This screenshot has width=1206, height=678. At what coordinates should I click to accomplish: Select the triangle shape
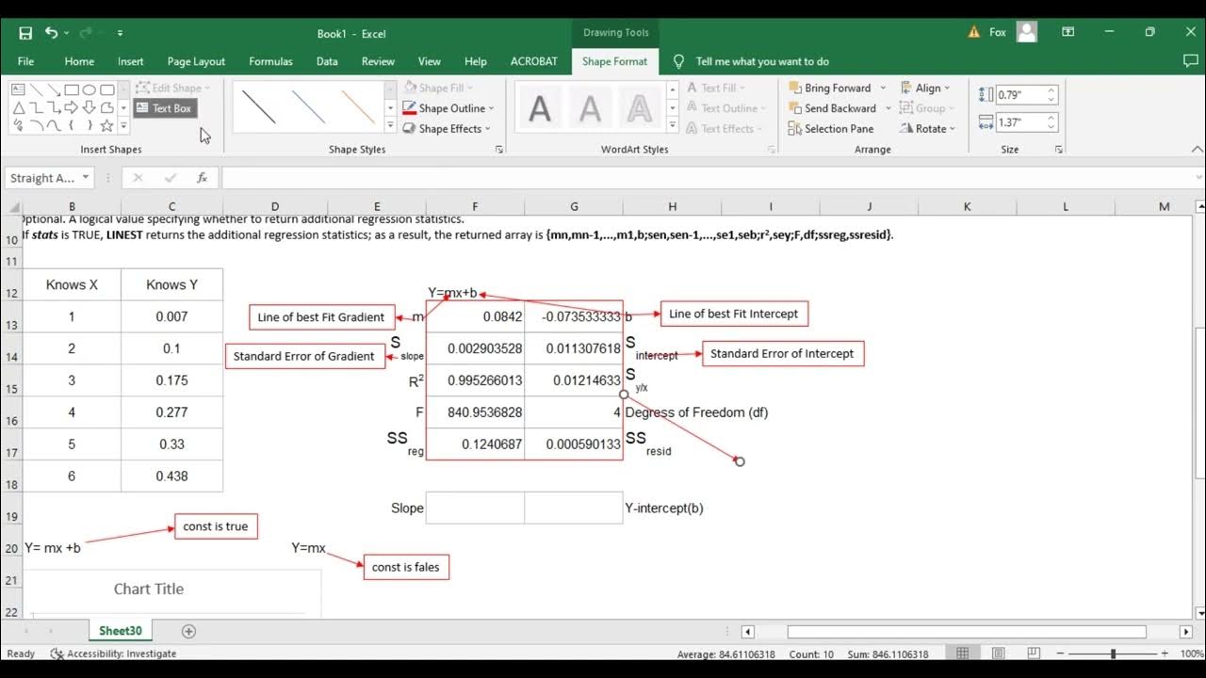click(x=19, y=108)
